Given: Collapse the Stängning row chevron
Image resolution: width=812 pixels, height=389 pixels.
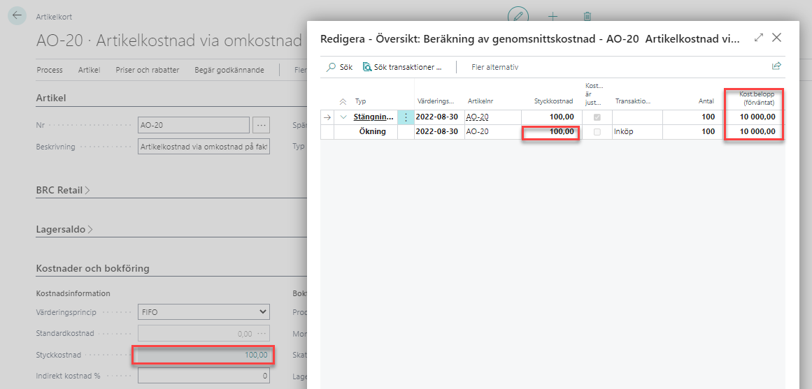Looking at the screenshot, I should tap(343, 117).
